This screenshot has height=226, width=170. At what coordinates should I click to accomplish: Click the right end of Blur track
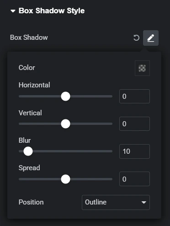[x=111, y=151]
